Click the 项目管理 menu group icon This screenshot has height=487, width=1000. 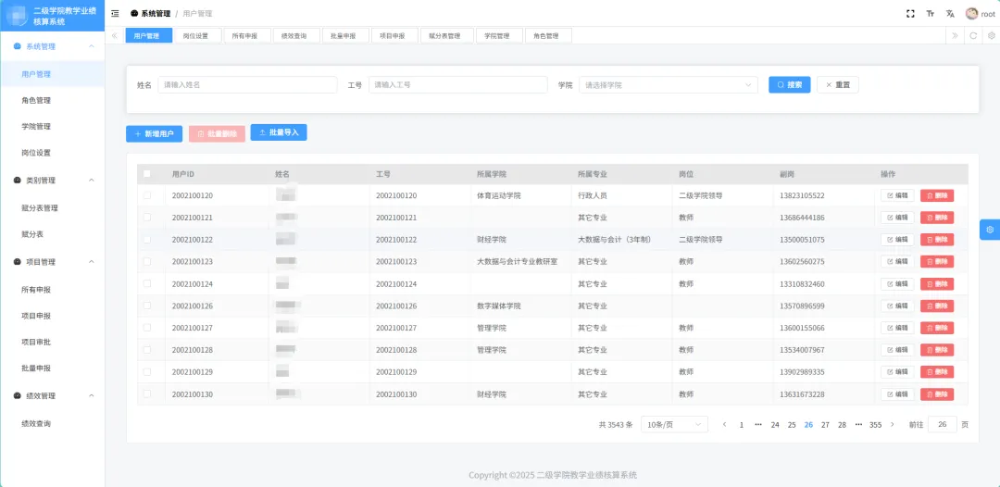click(x=18, y=262)
